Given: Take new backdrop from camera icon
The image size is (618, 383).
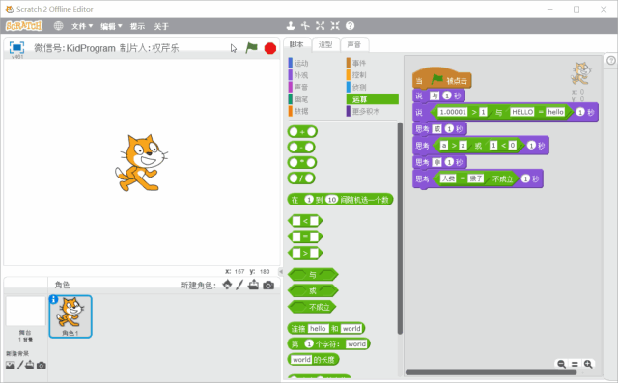Looking at the screenshot, I should [x=41, y=366].
